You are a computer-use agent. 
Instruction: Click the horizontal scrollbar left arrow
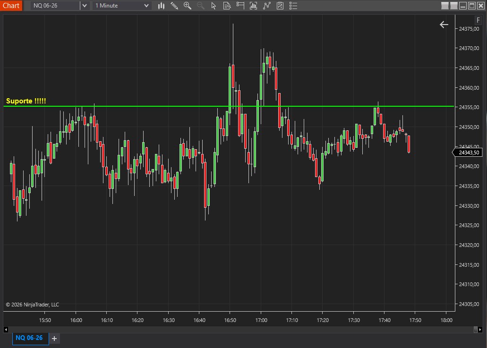click(6, 329)
